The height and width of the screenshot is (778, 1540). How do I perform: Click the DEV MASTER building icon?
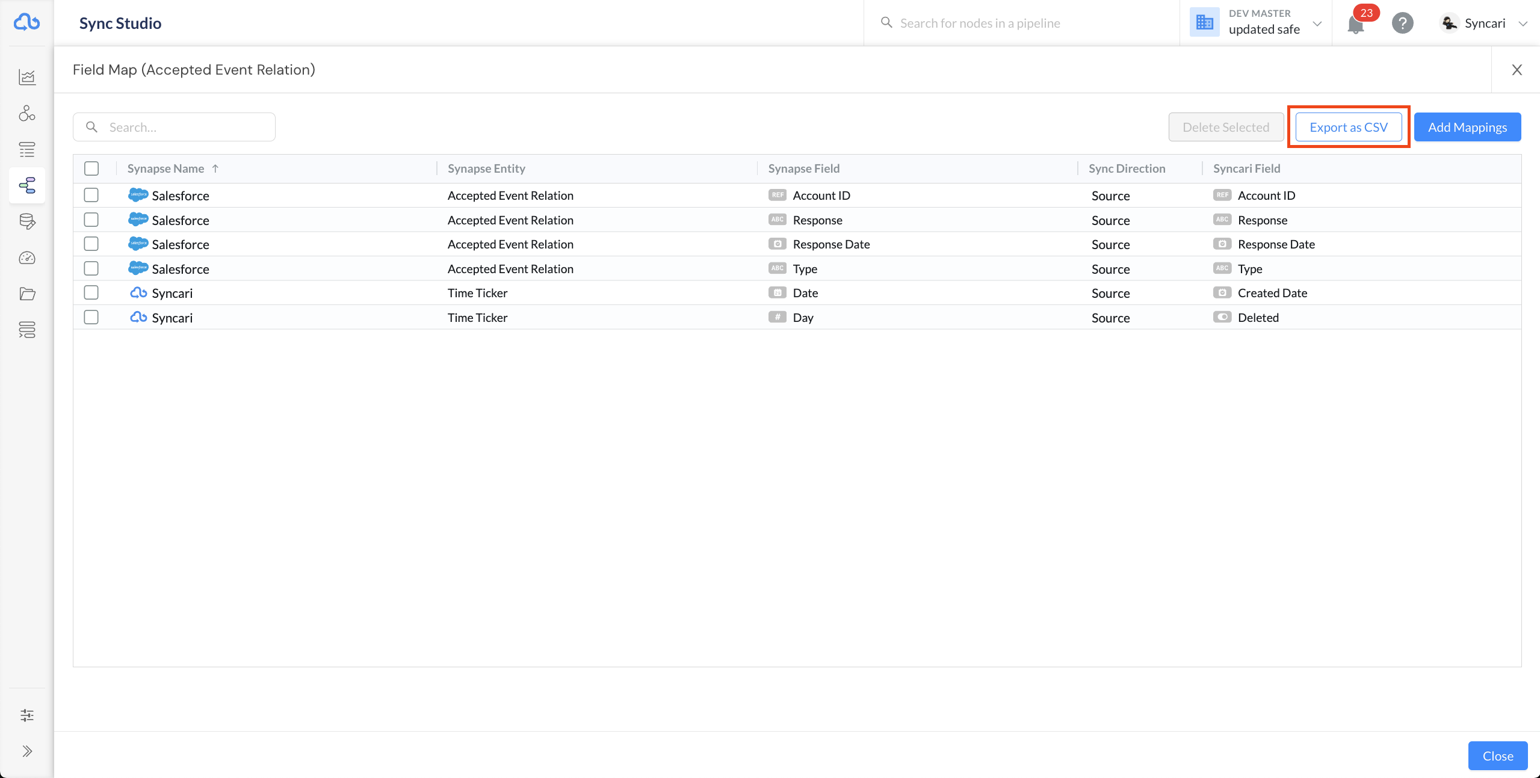click(1204, 22)
